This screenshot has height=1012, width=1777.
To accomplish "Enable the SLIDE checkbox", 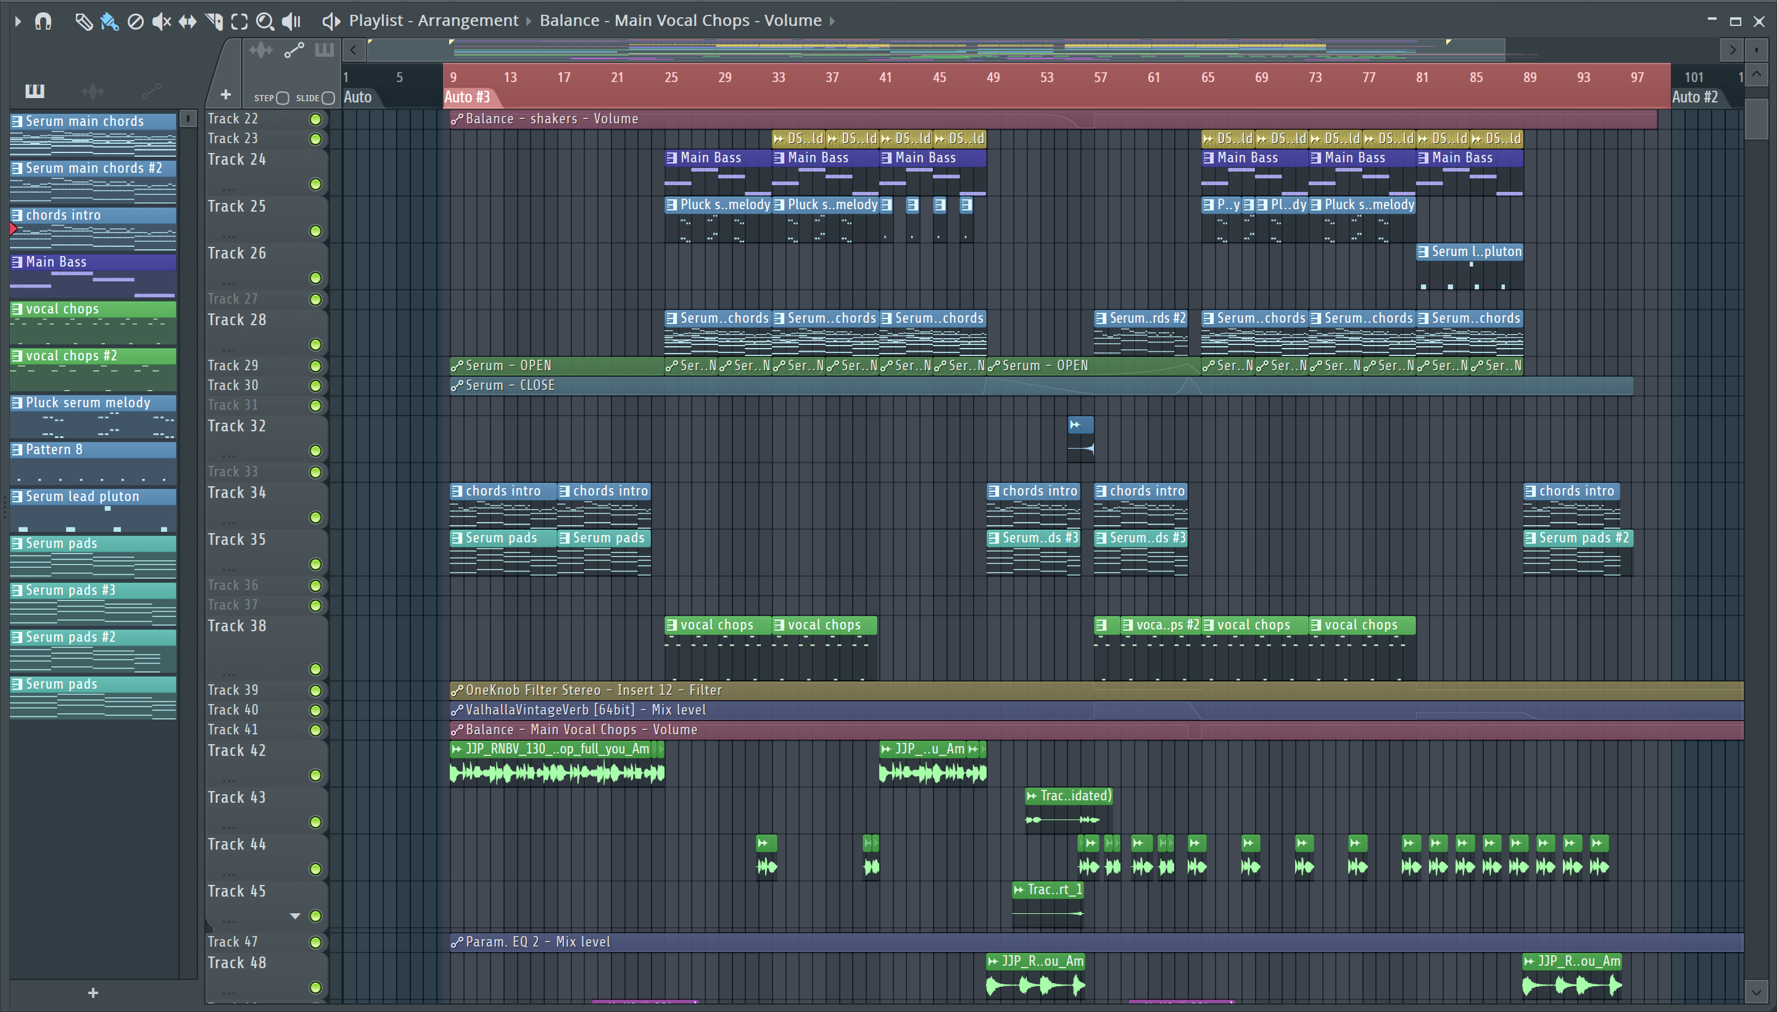I will pos(329,98).
